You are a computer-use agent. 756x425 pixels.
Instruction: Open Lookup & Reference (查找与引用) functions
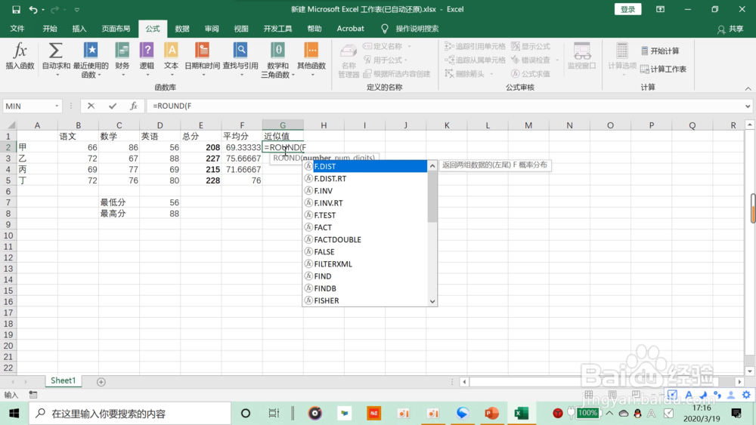[240, 59]
